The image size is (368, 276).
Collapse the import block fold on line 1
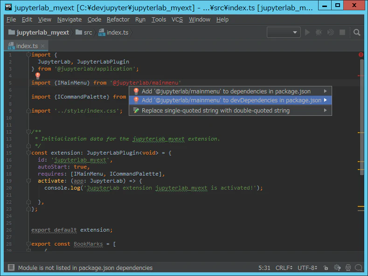tap(28, 55)
